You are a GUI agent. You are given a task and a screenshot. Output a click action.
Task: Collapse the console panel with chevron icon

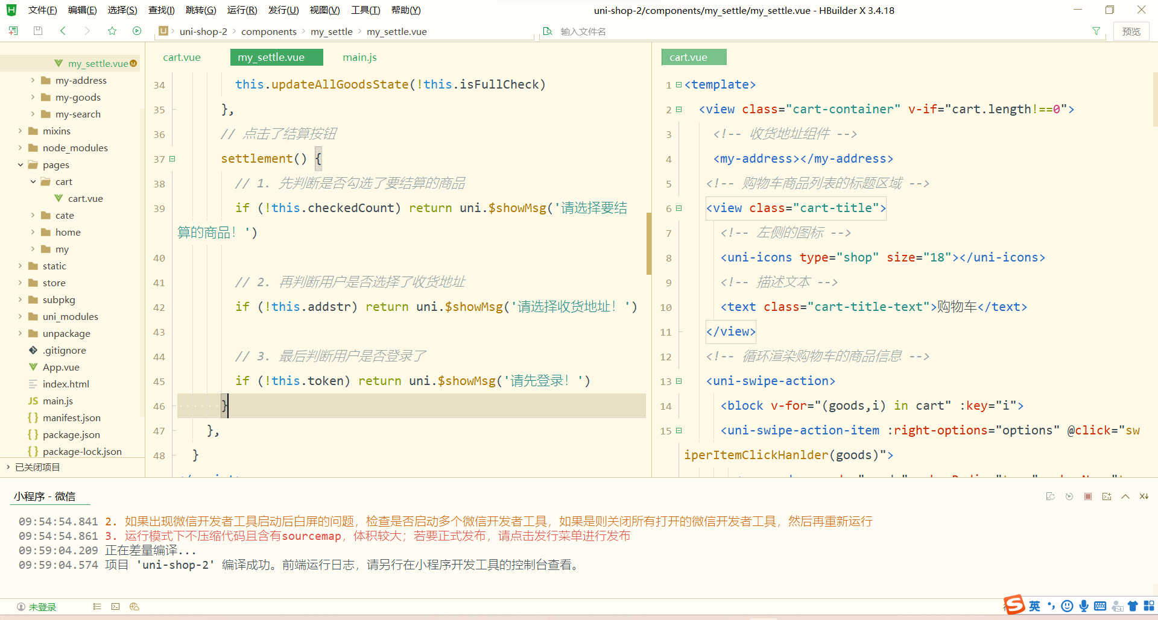click(1125, 496)
